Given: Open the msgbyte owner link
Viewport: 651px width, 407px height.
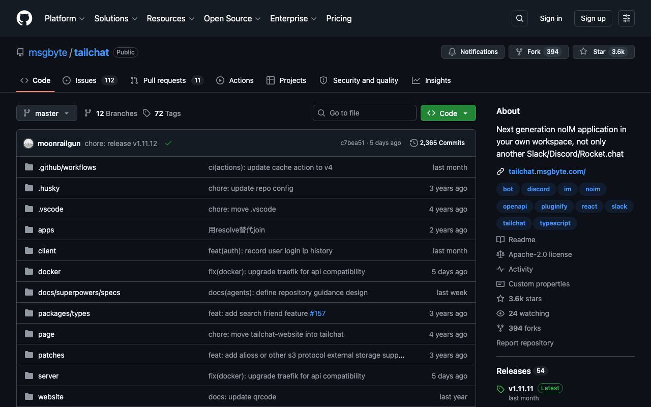Looking at the screenshot, I should coord(48,52).
